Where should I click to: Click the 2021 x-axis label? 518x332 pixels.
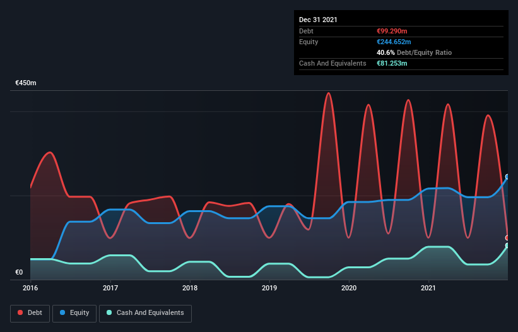pyautogui.click(x=428, y=288)
